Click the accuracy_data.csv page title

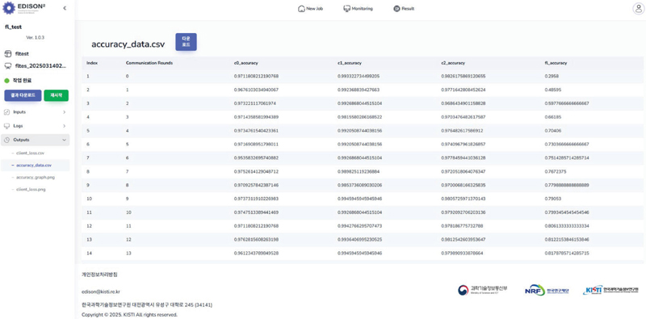128,44
